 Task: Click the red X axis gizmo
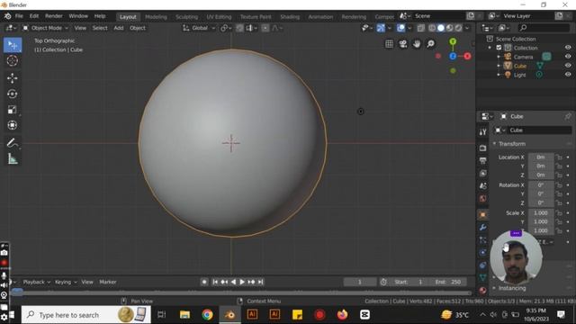point(467,56)
